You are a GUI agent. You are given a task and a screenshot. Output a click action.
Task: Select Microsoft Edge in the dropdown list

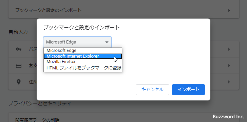coord(83,51)
